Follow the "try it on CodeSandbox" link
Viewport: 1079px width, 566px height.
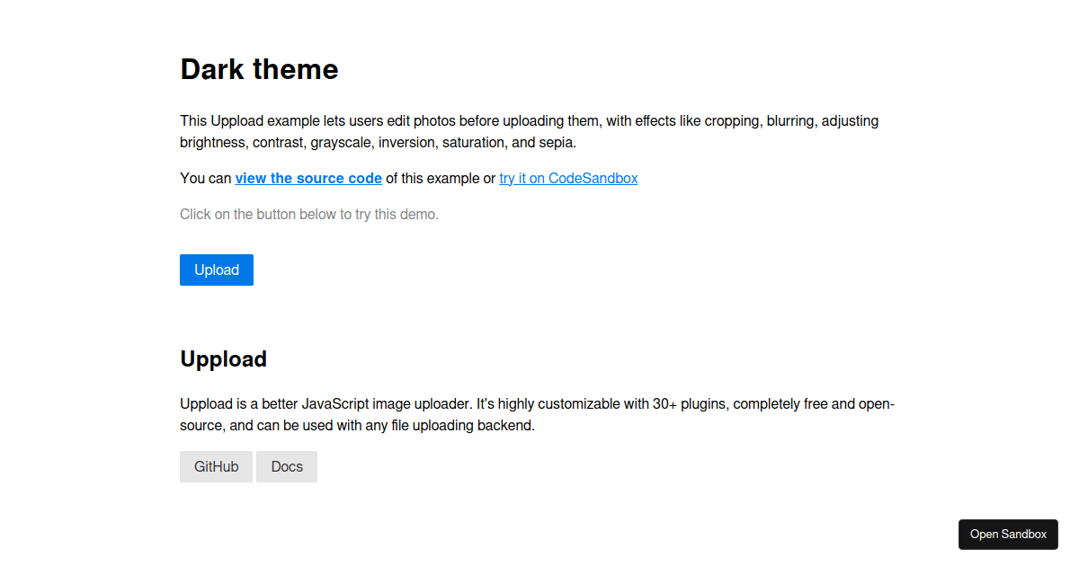pyautogui.click(x=568, y=178)
